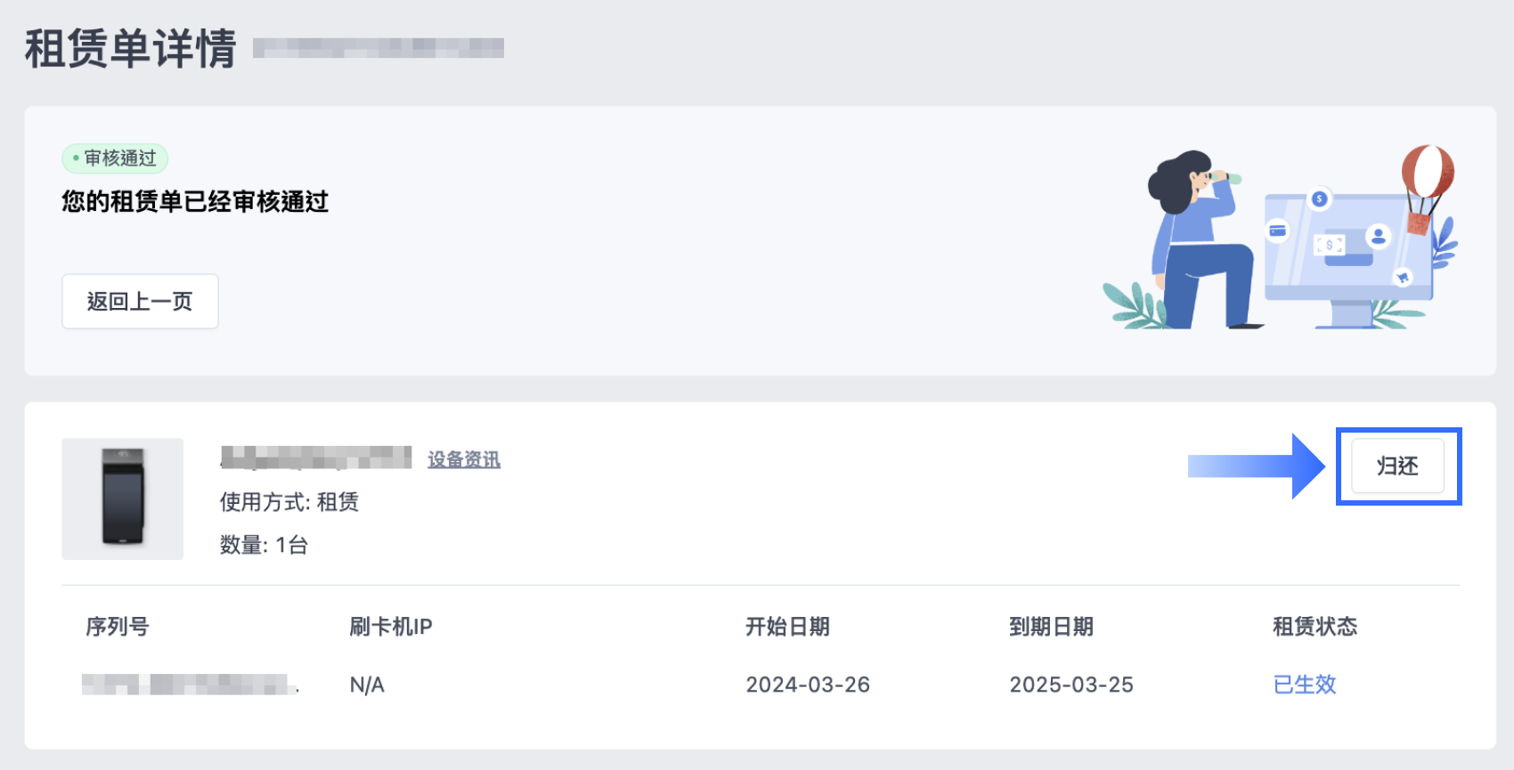
Task: Click the 归还 return button
Action: tap(1396, 466)
